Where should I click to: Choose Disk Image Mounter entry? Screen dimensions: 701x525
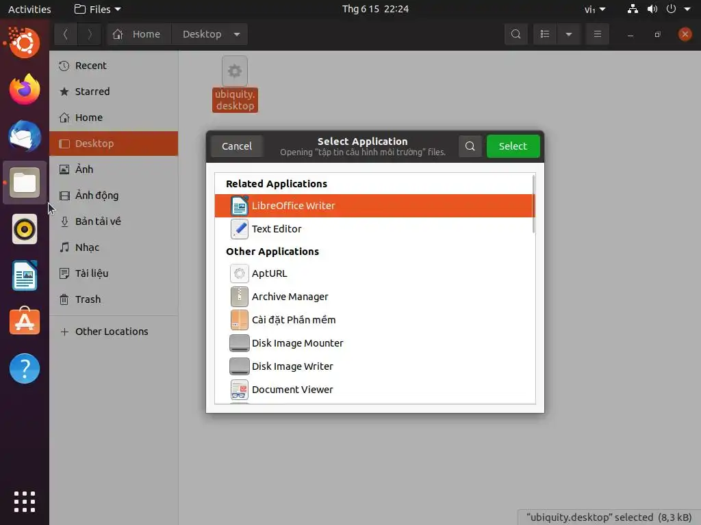[x=374, y=343]
